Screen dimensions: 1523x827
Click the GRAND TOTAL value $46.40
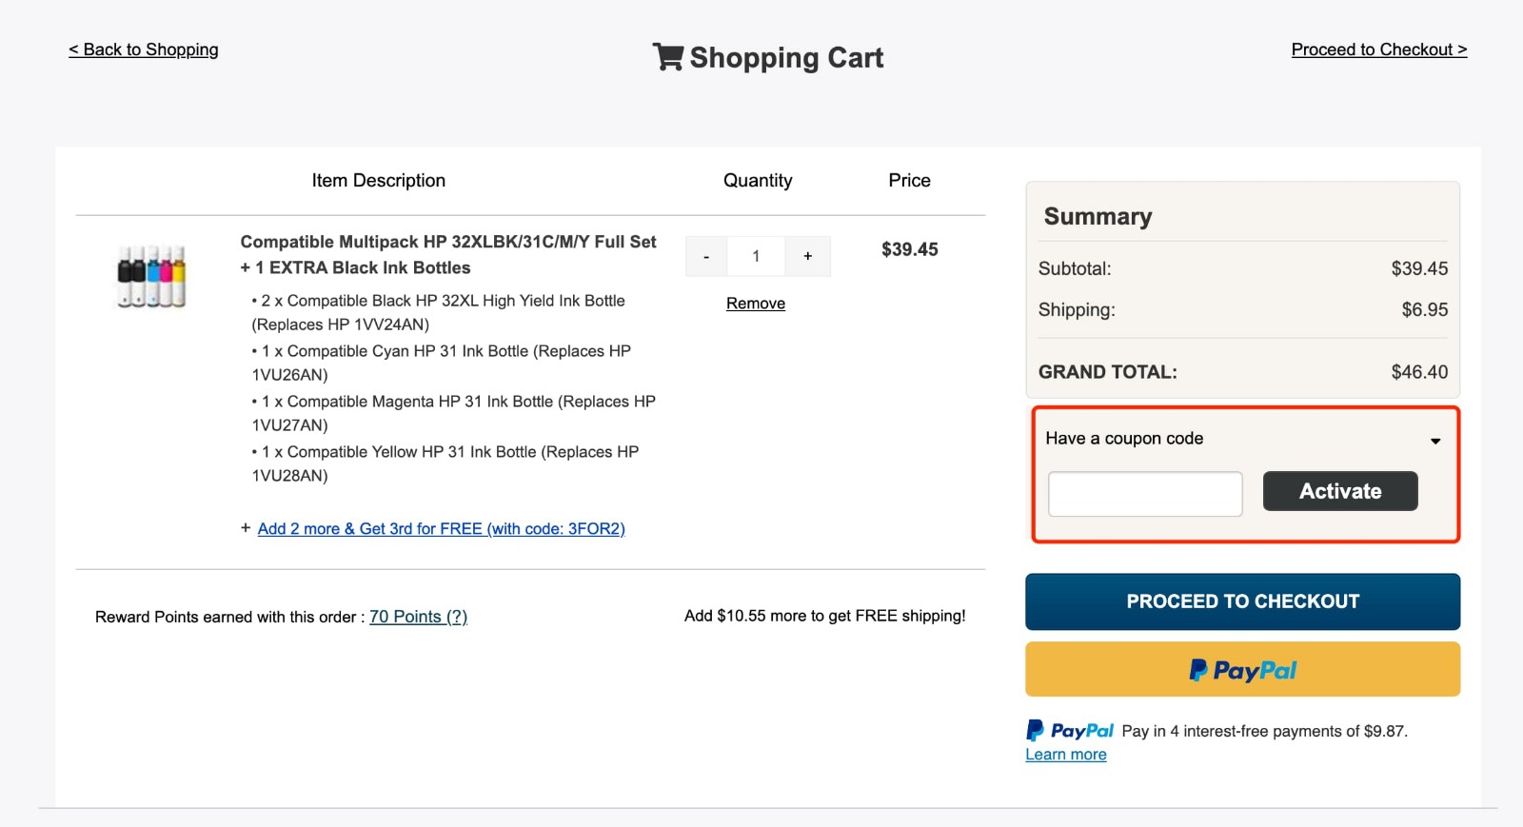[x=1419, y=372]
